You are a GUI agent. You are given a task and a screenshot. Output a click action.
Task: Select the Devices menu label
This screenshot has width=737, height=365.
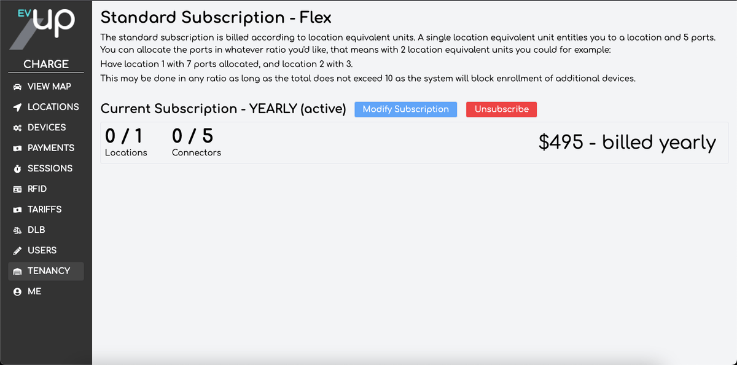(x=47, y=127)
